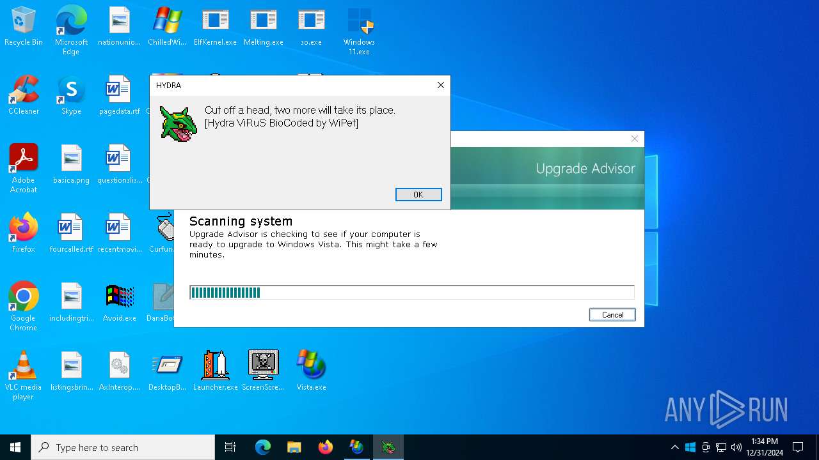
Task: Select basica.png file
Action: (x=71, y=165)
